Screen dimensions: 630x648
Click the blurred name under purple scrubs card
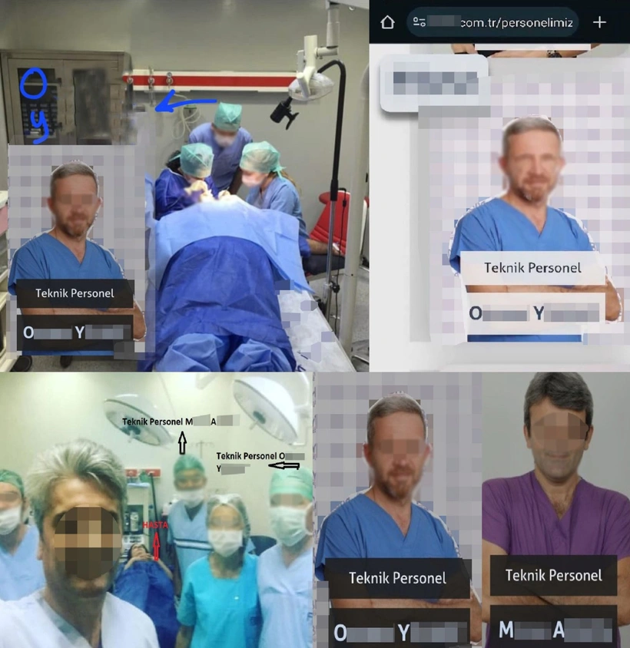553,631
